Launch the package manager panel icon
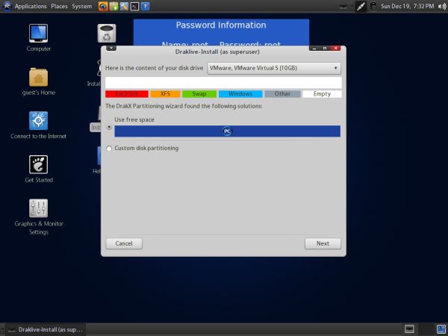Image resolution: width=448 pixels, height=336 pixels. pyautogui.click(x=113, y=6)
